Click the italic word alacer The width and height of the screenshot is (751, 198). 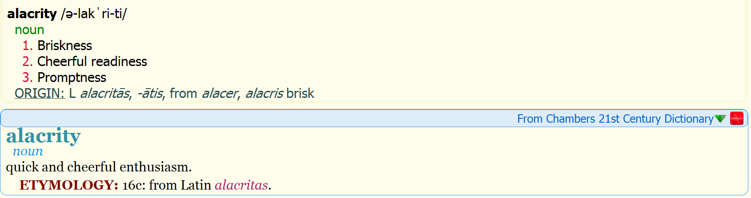click(x=221, y=93)
